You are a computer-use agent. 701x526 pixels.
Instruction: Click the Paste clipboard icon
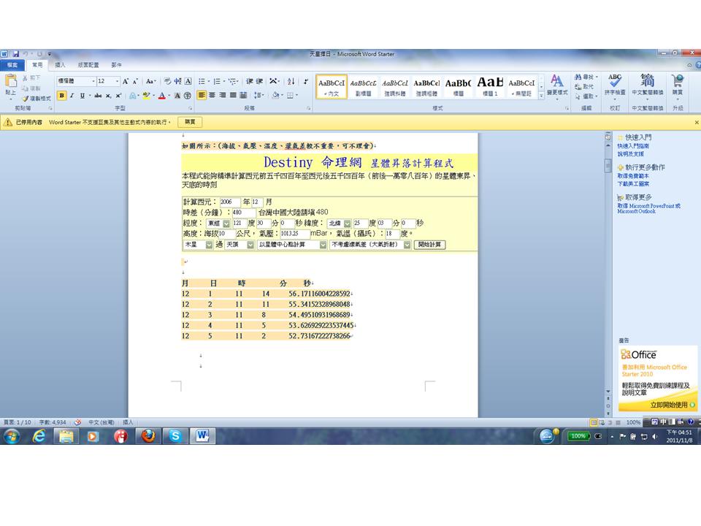point(10,85)
